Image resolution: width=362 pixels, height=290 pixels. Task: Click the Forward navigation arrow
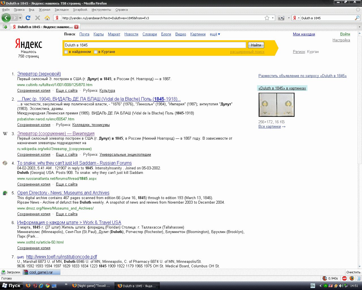click(x=15, y=18)
